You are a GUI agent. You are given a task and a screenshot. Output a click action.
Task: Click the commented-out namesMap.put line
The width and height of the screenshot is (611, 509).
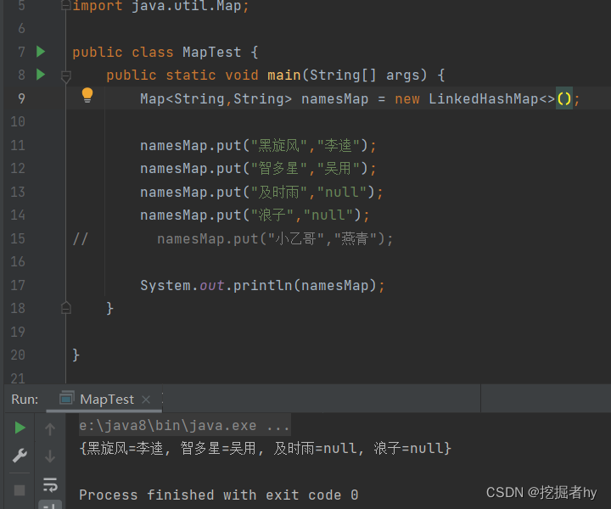point(275,238)
